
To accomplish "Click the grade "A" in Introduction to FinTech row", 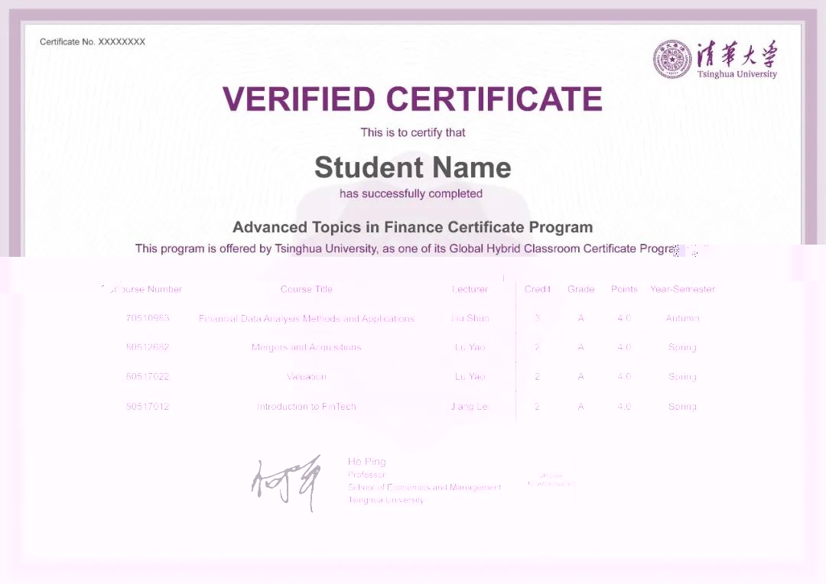I will coord(580,407).
